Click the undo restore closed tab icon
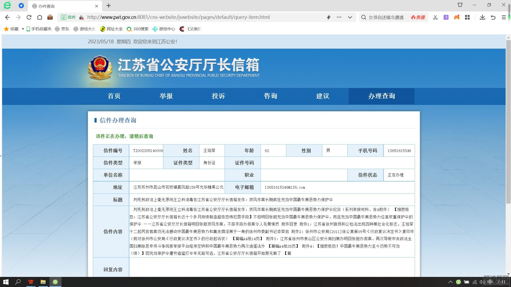This screenshot has height=287, width=511. [493, 17]
